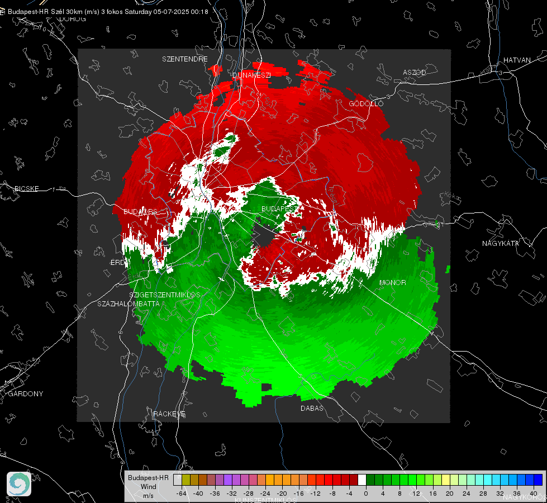The image size is (547, 503).
Task: Click the 40 value on the legend scale
Action: coord(534,493)
